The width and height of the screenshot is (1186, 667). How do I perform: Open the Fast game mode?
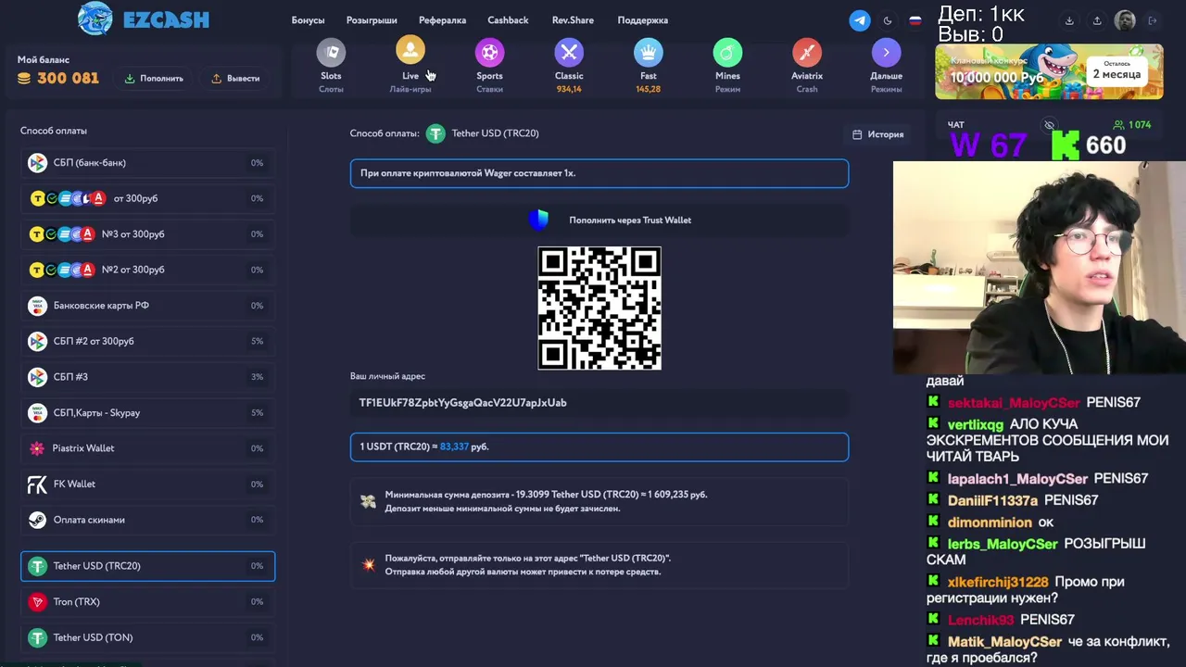pos(649,65)
